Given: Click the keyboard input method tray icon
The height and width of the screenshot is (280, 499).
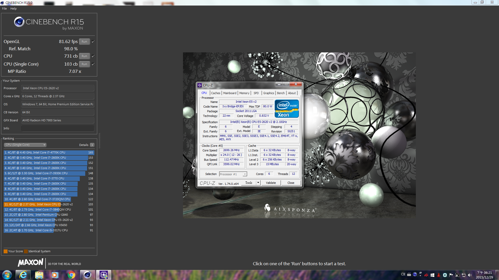Looking at the screenshot, I should [409, 275].
